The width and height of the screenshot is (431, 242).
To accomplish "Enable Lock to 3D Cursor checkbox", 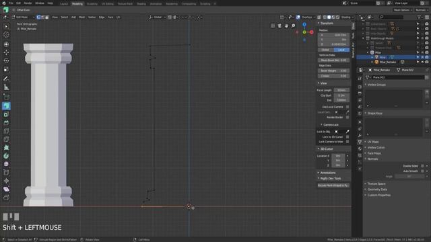I will tap(347, 136).
